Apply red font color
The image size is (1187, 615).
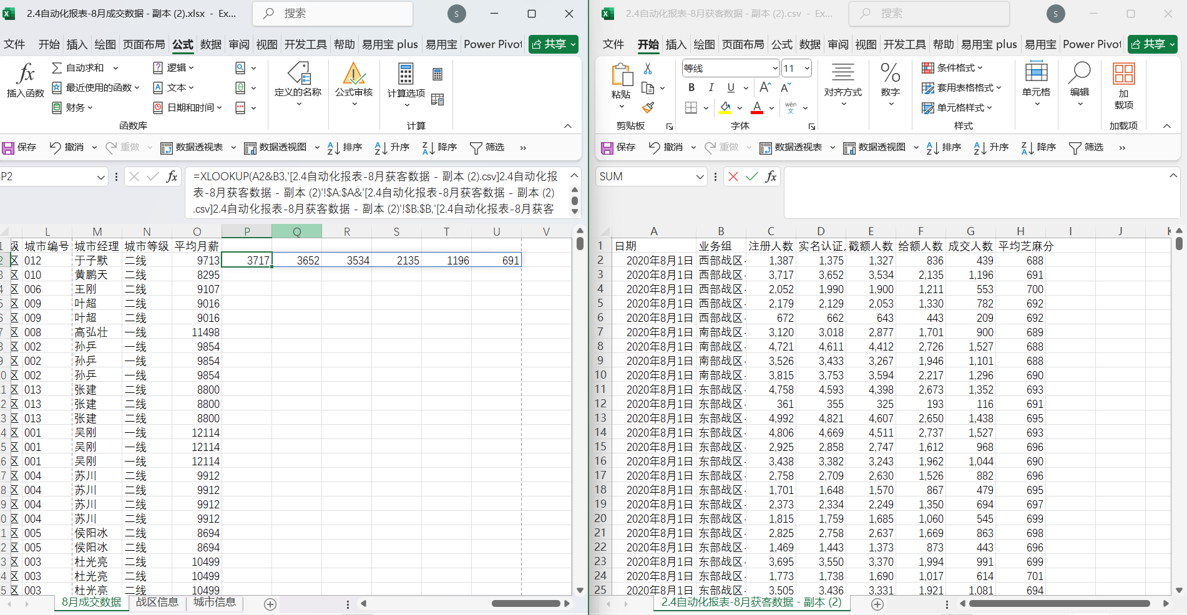point(757,108)
